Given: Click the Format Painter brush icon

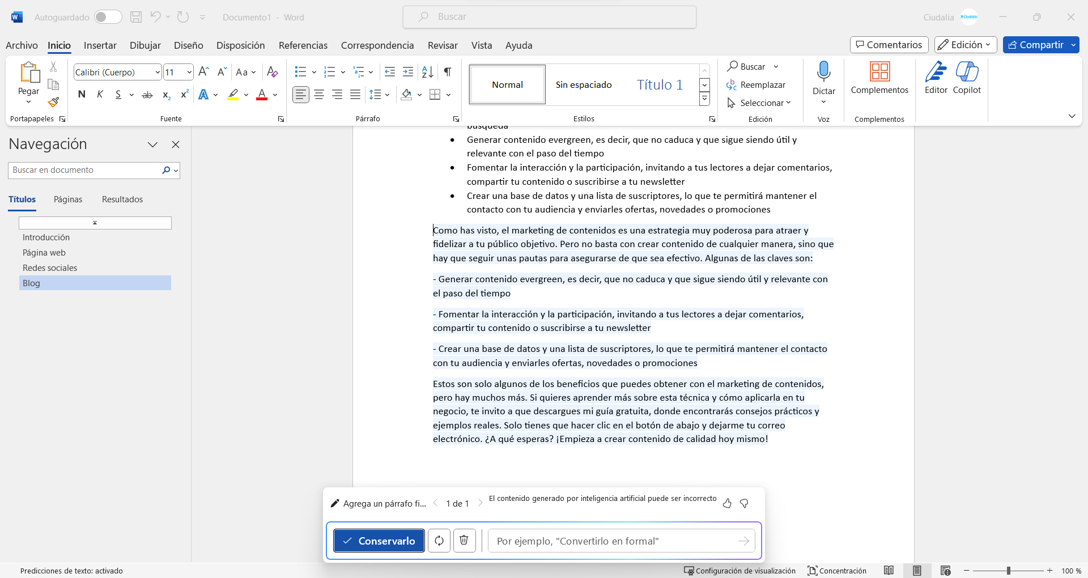Looking at the screenshot, I should 53,103.
